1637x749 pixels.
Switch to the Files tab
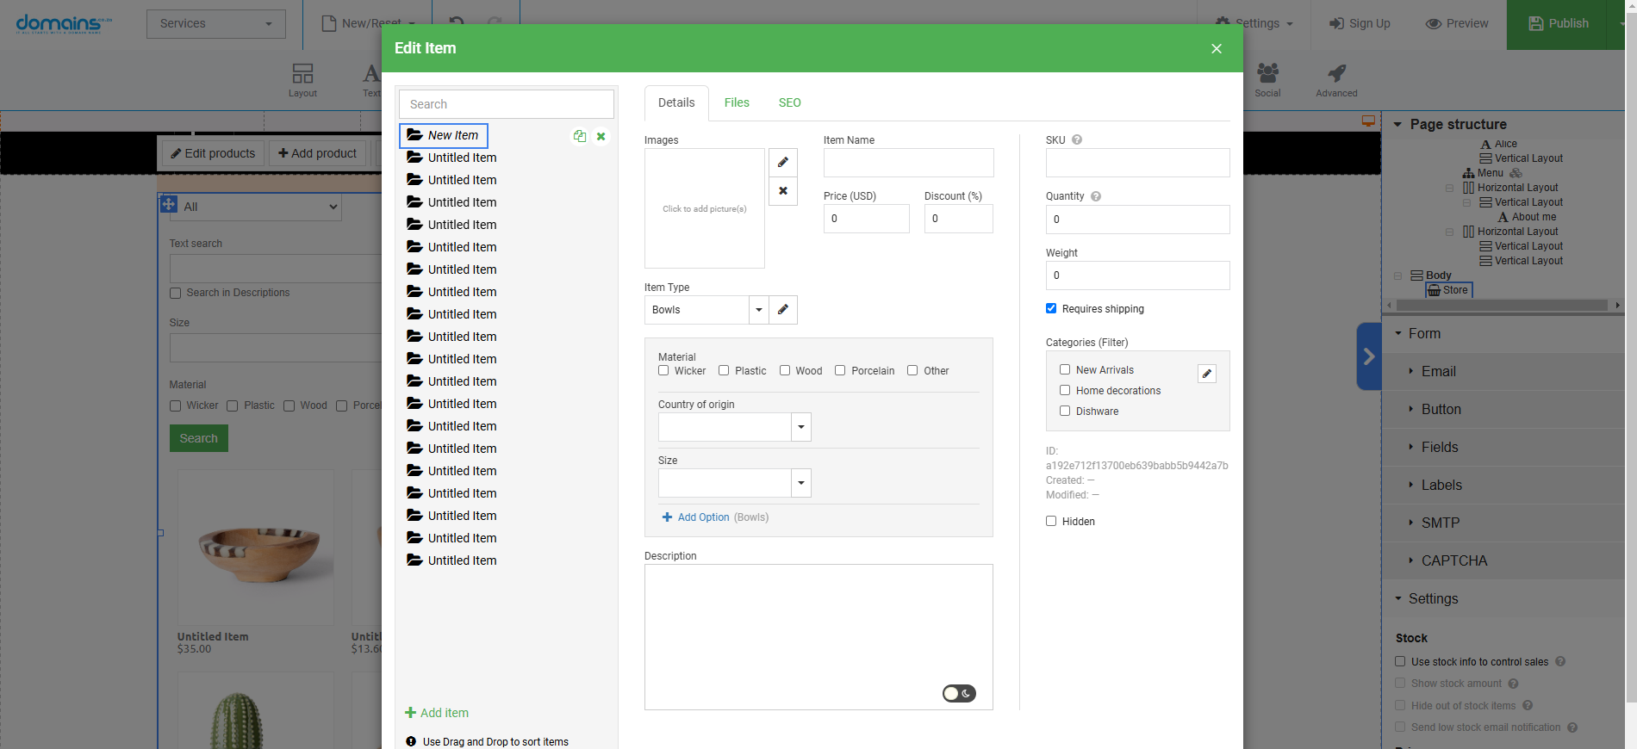point(737,102)
